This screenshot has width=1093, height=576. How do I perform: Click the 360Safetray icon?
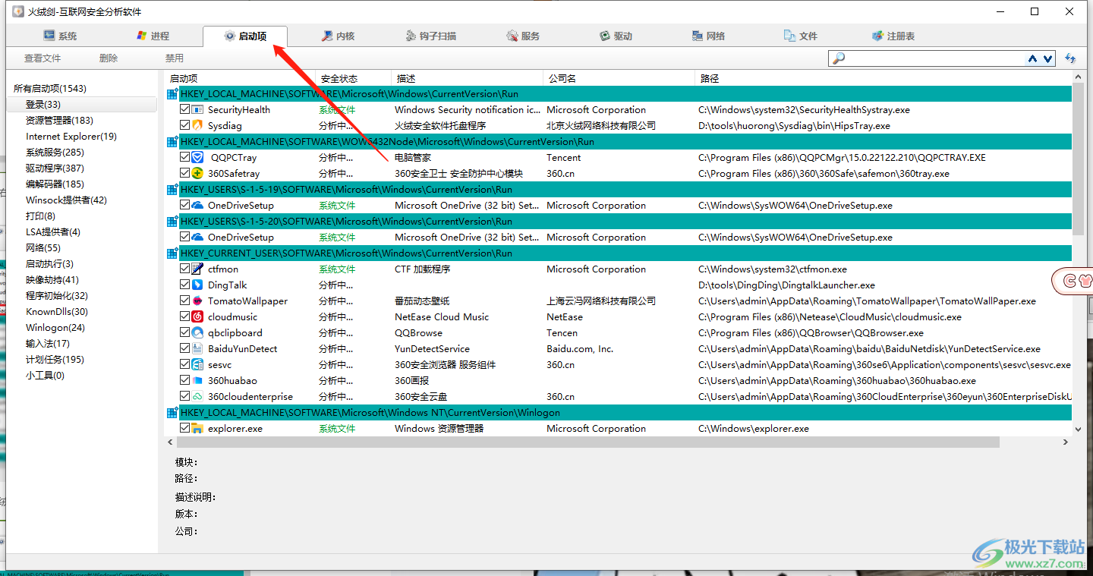(197, 174)
